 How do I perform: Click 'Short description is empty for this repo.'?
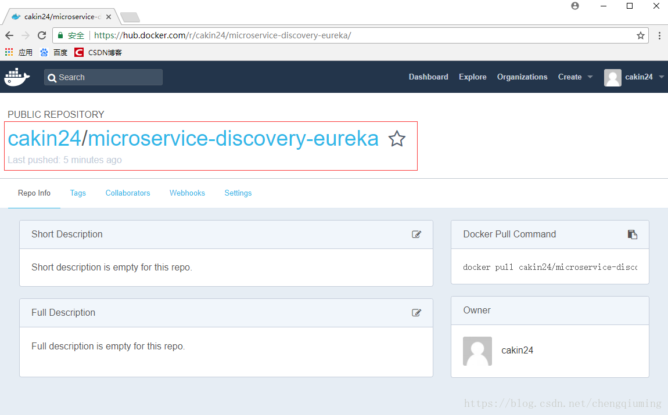tap(112, 268)
